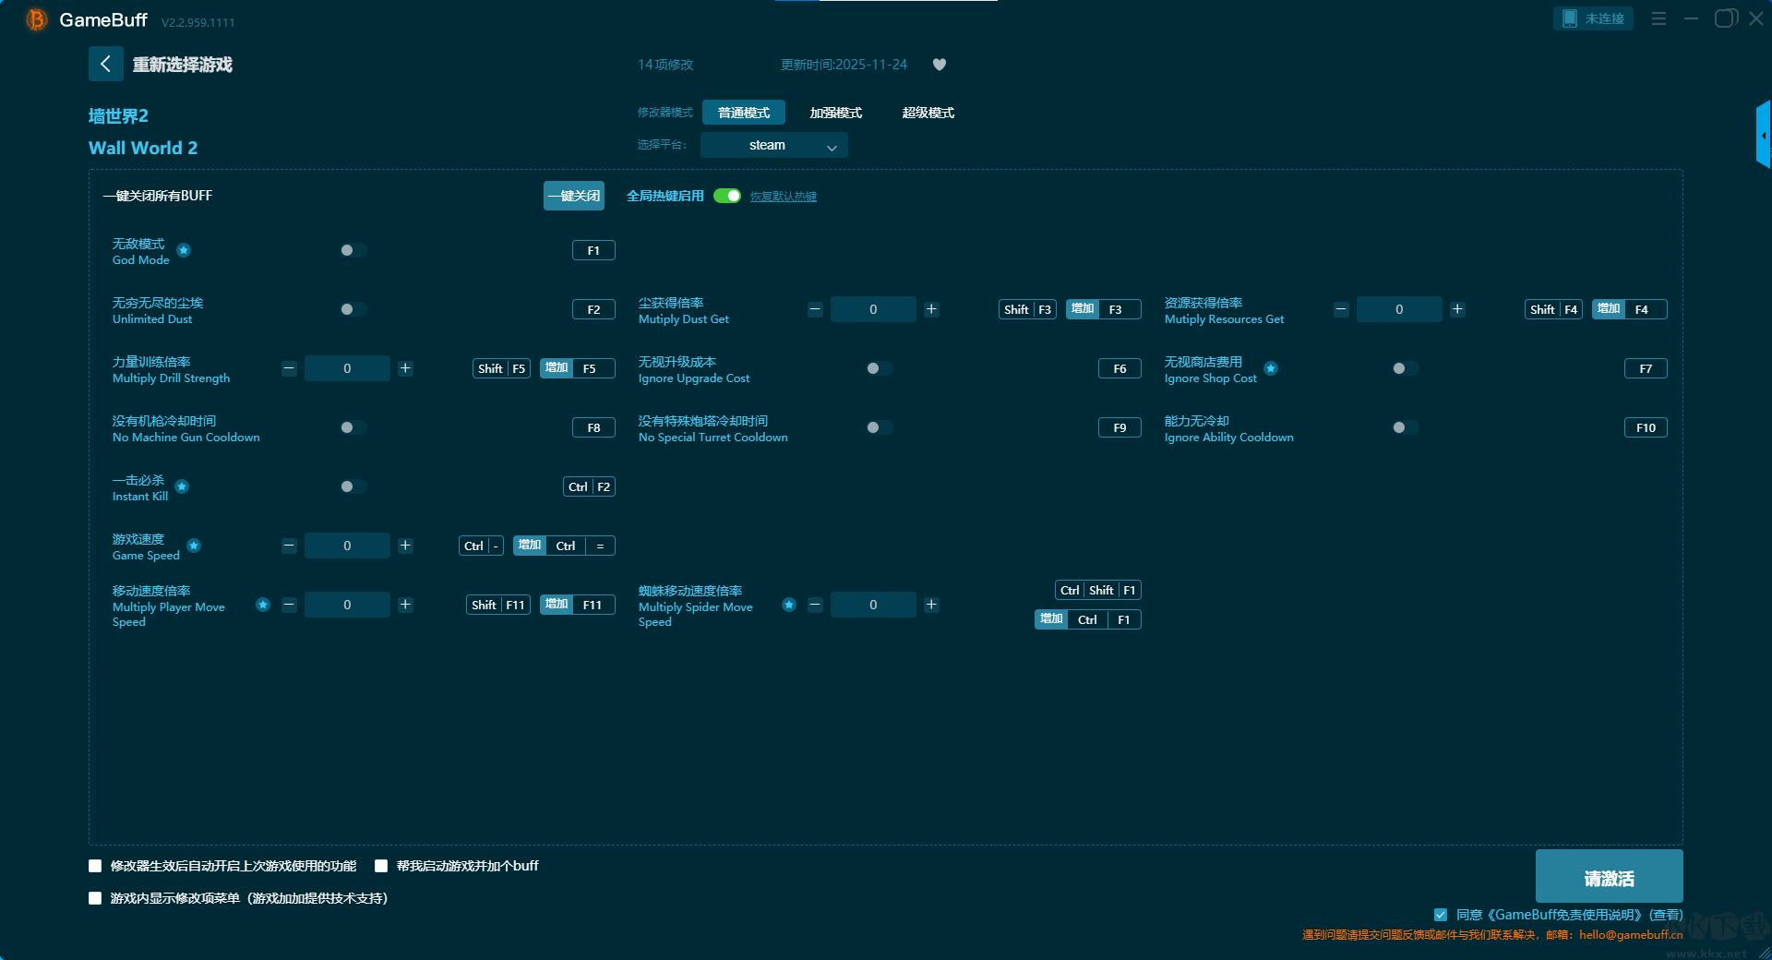Image resolution: width=1772 pixels, height=960 pixels.
Task: Decrease Mutiply Resources Get value
Action: [1341, 309]
